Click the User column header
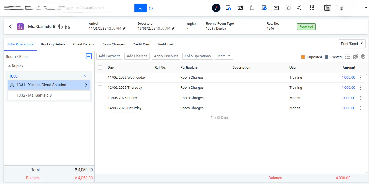 (293, 68)
